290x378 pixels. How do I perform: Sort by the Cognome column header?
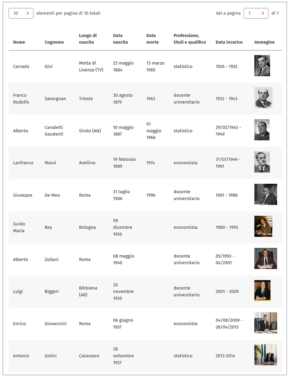coord(54,42)
